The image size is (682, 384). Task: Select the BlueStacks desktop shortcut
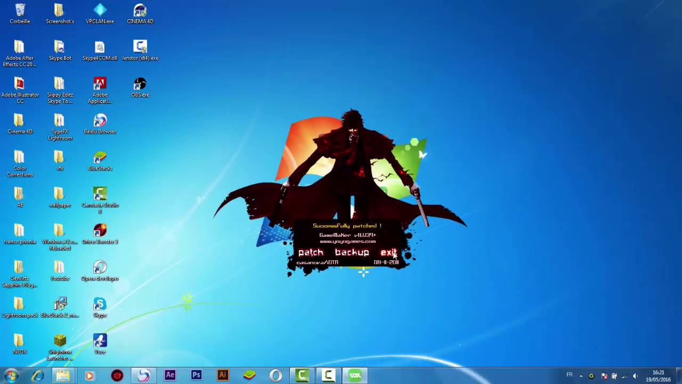coord(100,161)
